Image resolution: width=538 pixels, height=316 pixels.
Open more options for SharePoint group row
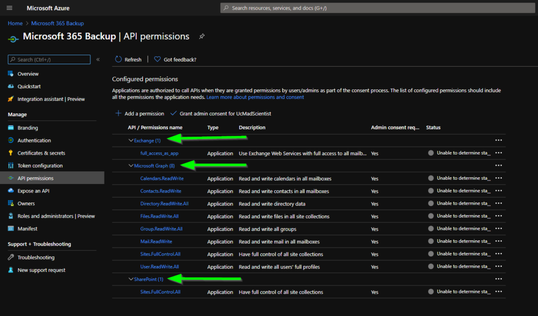click(499, 279)
